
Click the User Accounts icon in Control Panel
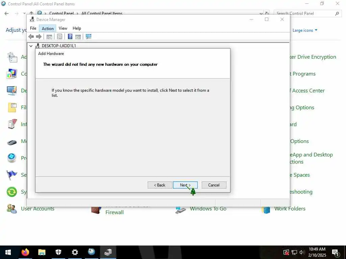pyautogui.click(x=12, y=208)
